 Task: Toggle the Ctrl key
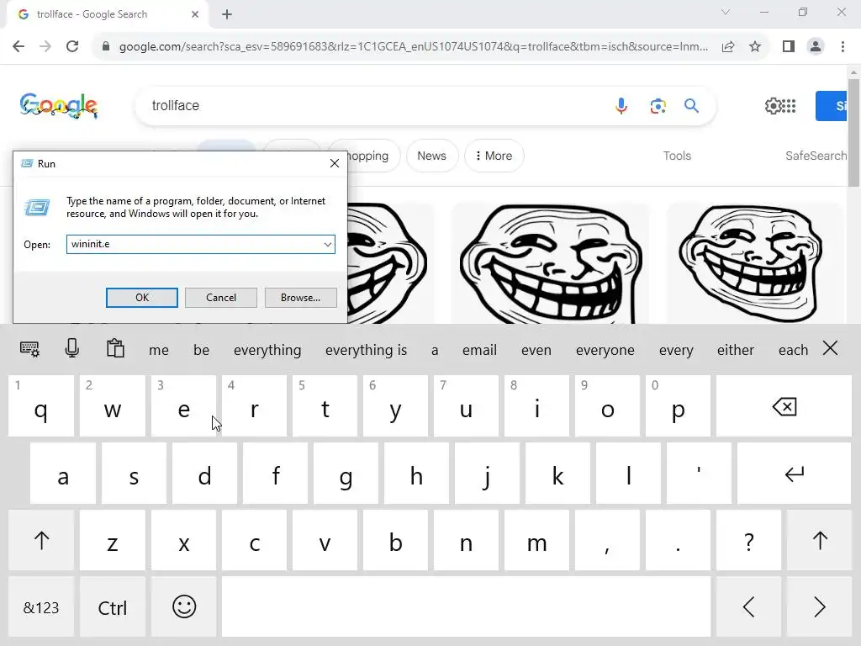coord(113,607)
